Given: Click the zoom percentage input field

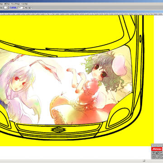Looking at the screenshot, I should pos(20,8).
